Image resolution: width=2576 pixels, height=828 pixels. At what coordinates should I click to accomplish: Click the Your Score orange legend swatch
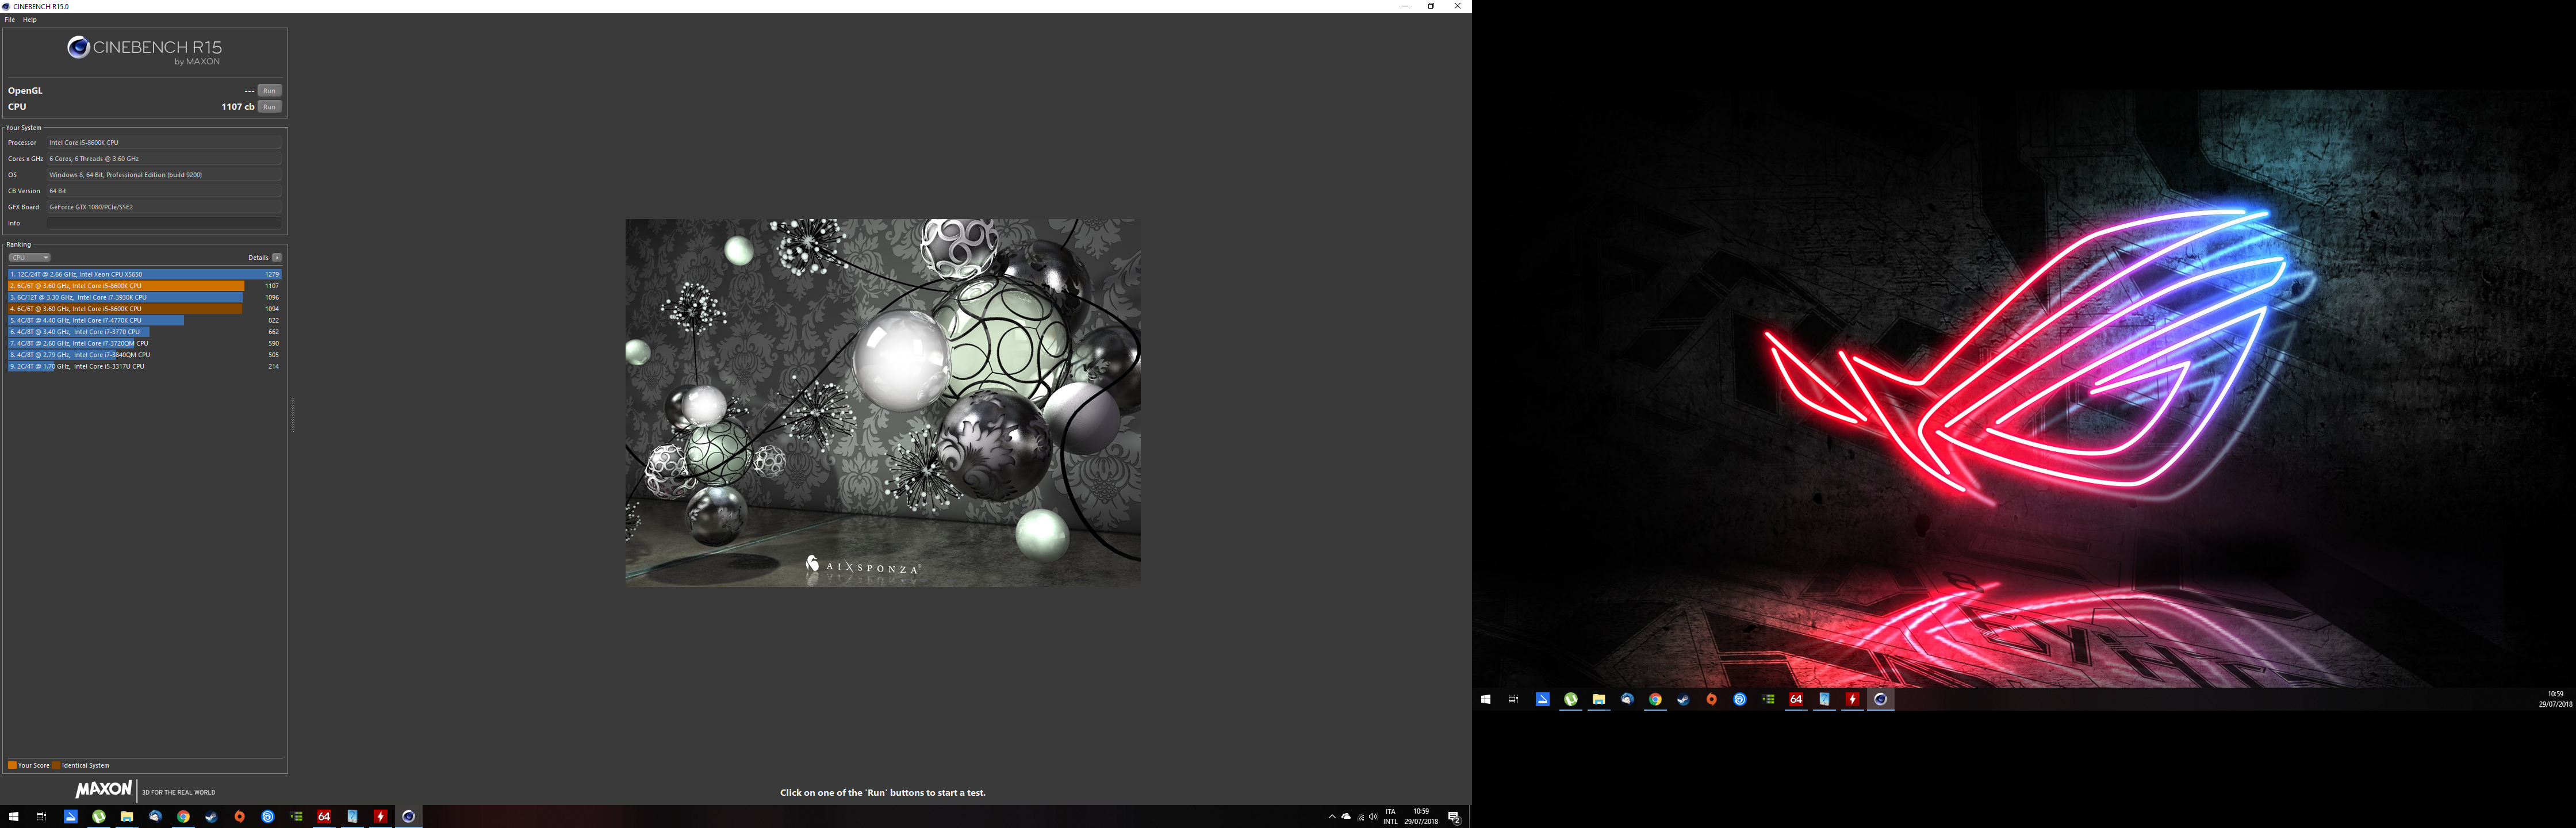(12, 766)
